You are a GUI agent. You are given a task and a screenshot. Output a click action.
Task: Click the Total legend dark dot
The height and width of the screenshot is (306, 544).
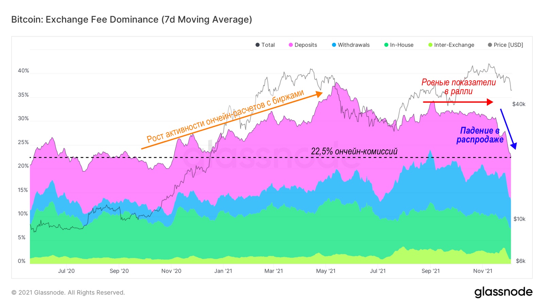click(257, 45)
